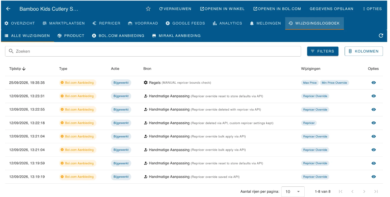Sort by Tijdstip column arrow
390x197 pixels.
coord(24,69)
